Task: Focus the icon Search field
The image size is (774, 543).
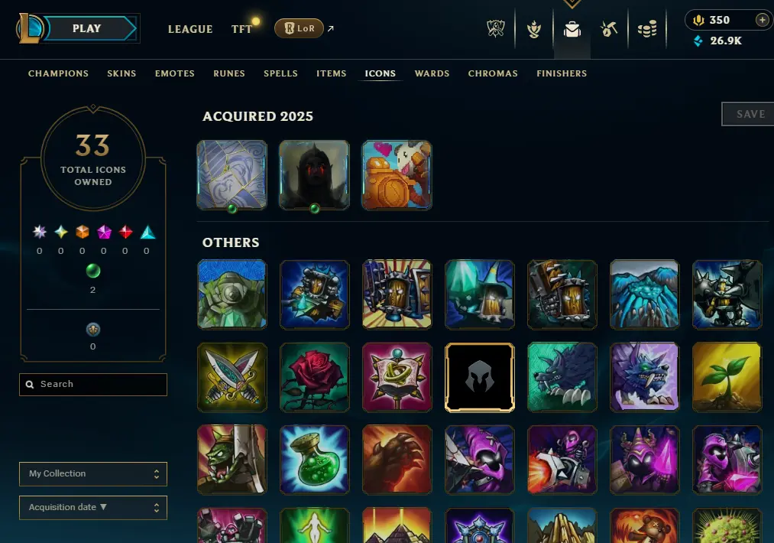Action: [x=93, y=385]
